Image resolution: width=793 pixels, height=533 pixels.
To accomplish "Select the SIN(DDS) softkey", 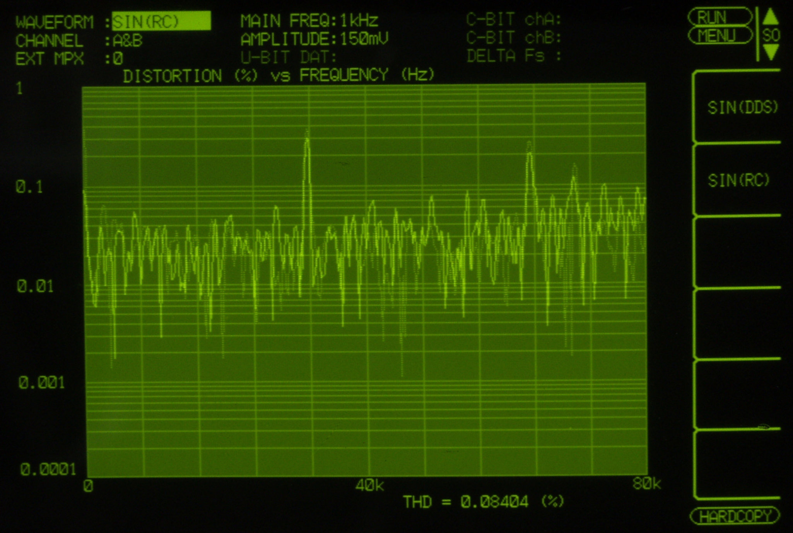I will click(x=742, y=107).
